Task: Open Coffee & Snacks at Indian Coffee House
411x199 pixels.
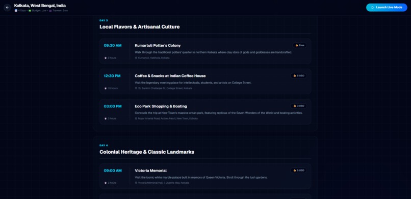Action: 170,76
